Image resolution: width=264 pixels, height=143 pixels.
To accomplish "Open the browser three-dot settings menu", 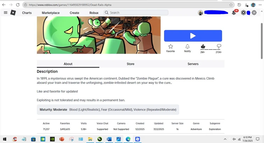I will [x=260, y=5].
